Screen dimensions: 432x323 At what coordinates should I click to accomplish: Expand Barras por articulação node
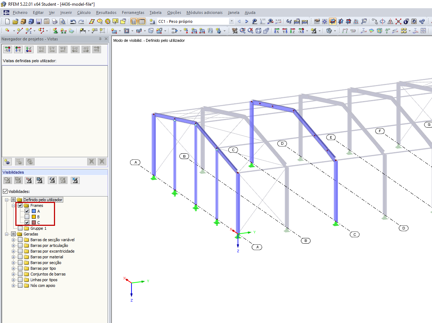pyautogui.click(x=14, y=245)
